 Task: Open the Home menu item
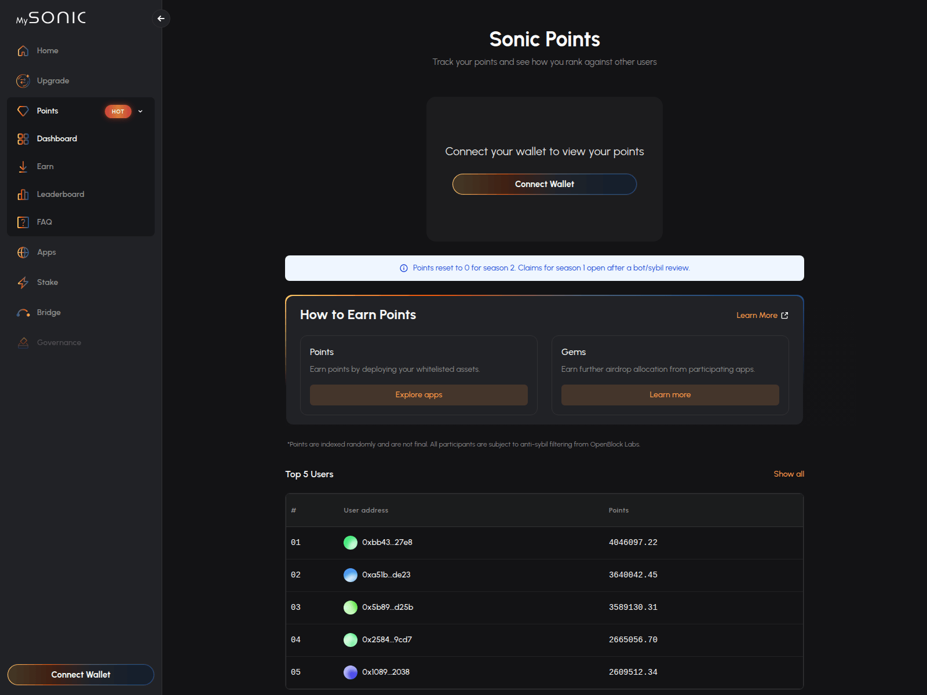point(81,51)
